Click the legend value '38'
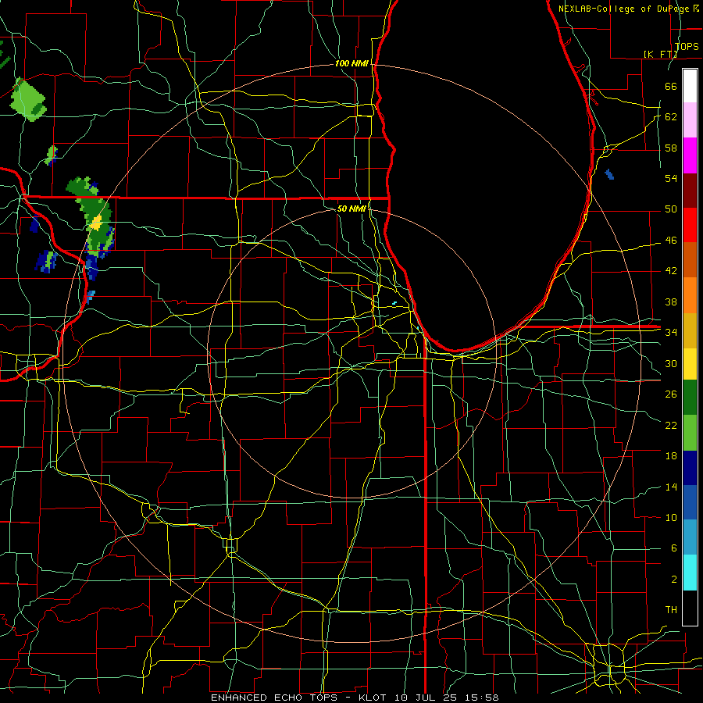The image size is (703, 703). point(671,302)
